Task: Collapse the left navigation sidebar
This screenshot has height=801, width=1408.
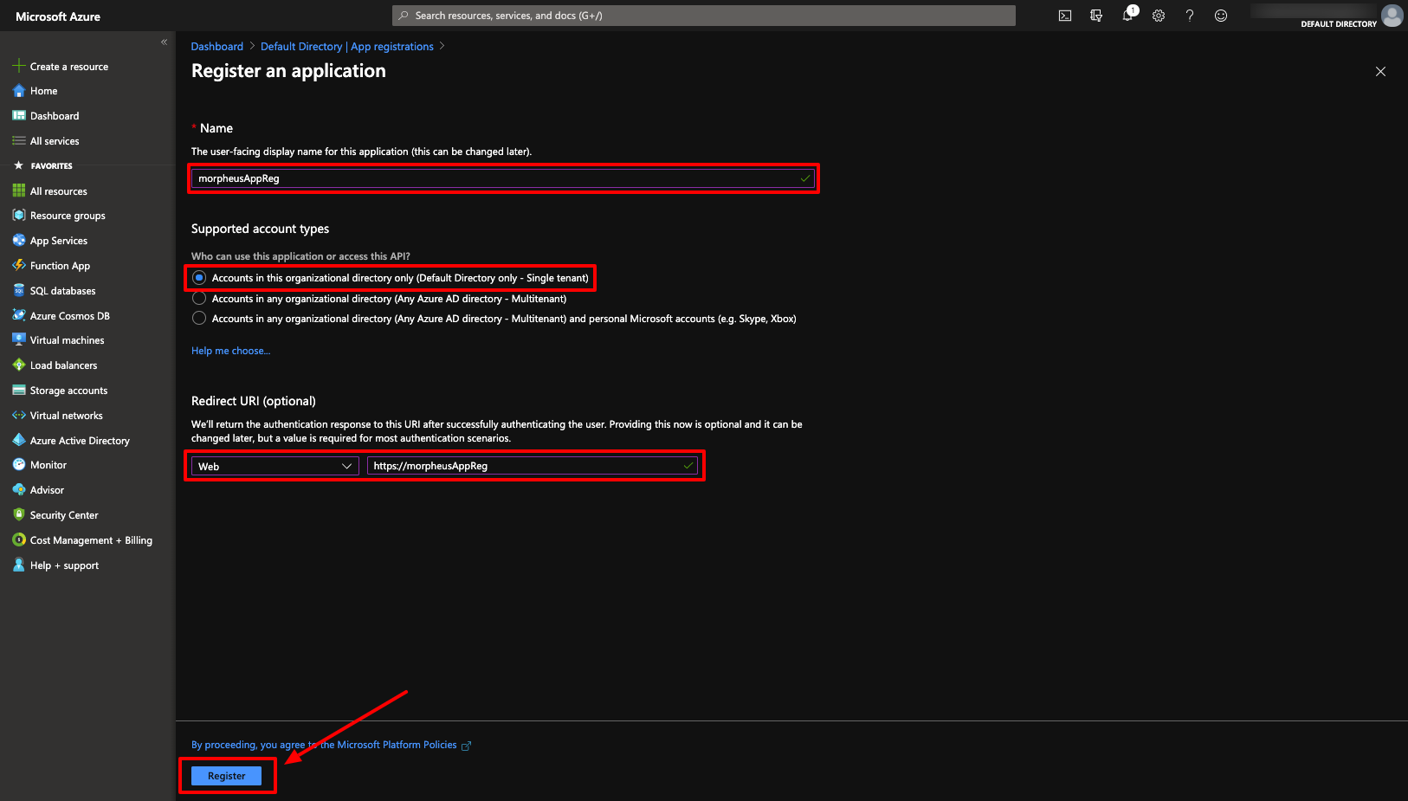Action: tap(164, 42)
